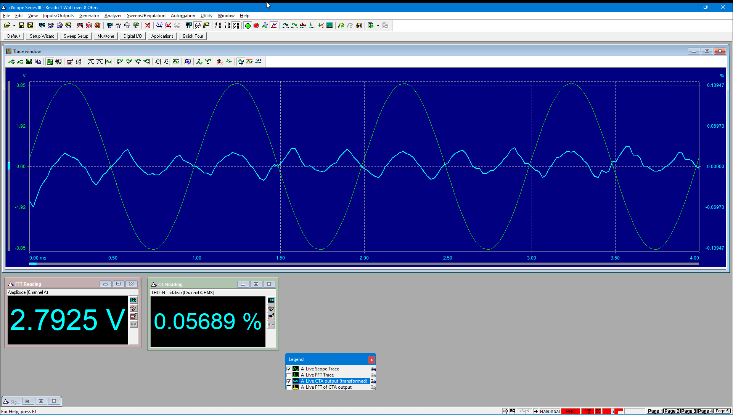Switch to Page 2 in status bar

(x=672, y=411)
